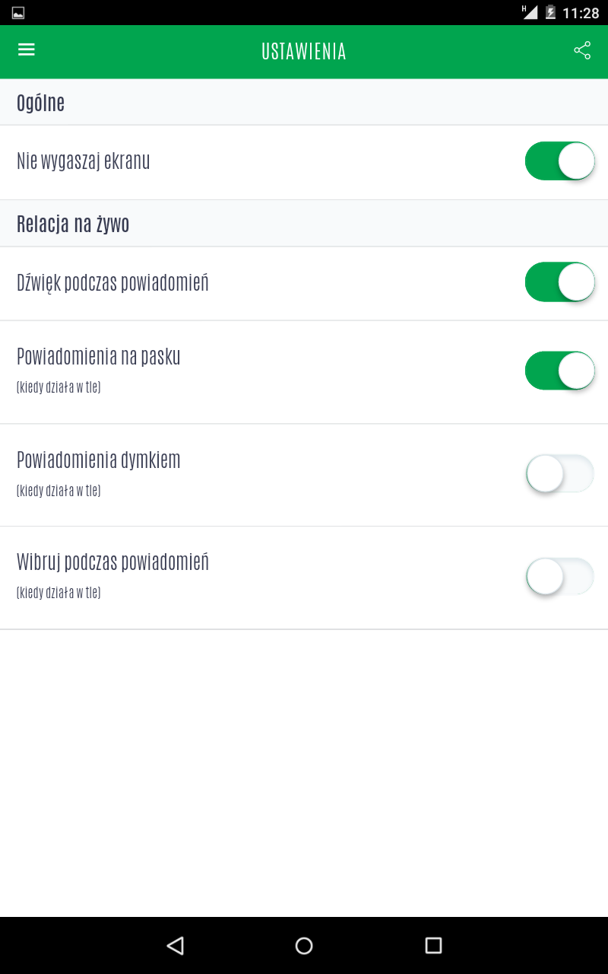Tap the Wibruj podczas powiadomień label
The height and width of the screenshot is (974, 608).
(x=112, y=562)
